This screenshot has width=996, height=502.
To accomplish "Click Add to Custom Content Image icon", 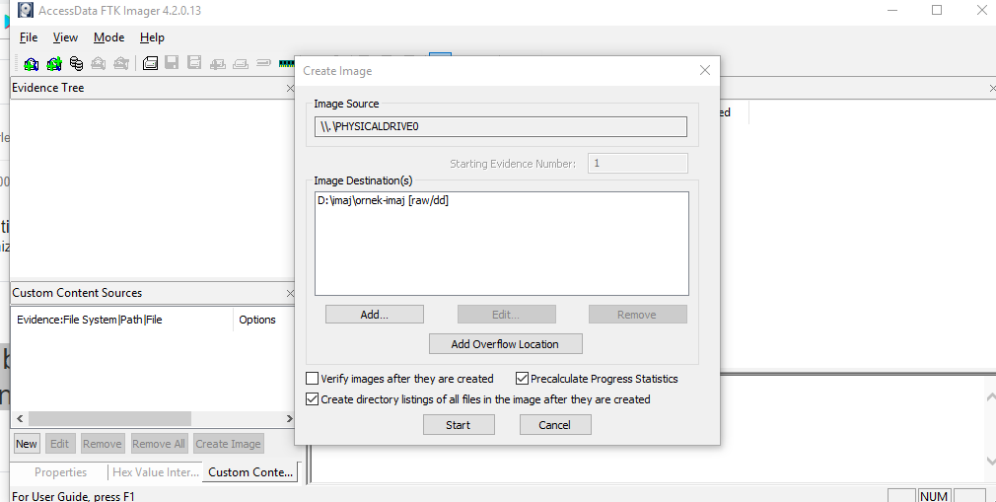I will 217,63.
